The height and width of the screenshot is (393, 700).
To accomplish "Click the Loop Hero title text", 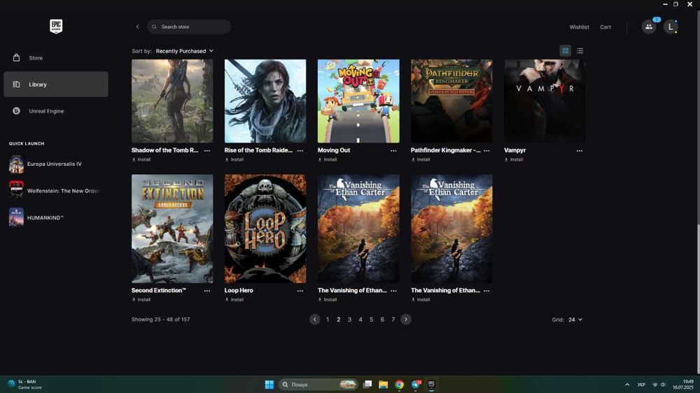I will coord(239,290).
